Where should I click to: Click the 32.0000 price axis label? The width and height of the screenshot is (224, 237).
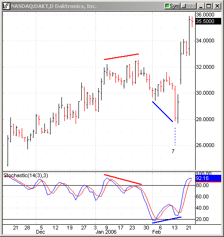(x=205, y=67)
